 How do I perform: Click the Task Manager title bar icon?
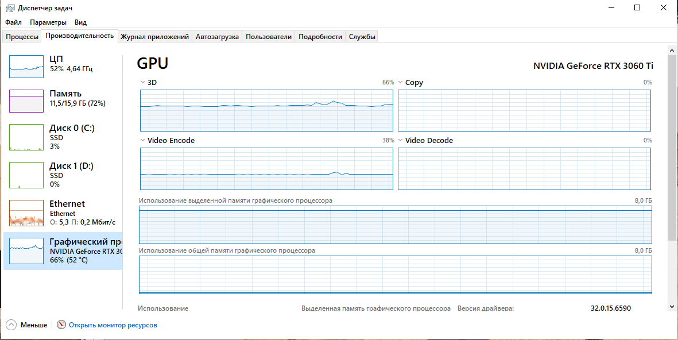coord(10,8)
